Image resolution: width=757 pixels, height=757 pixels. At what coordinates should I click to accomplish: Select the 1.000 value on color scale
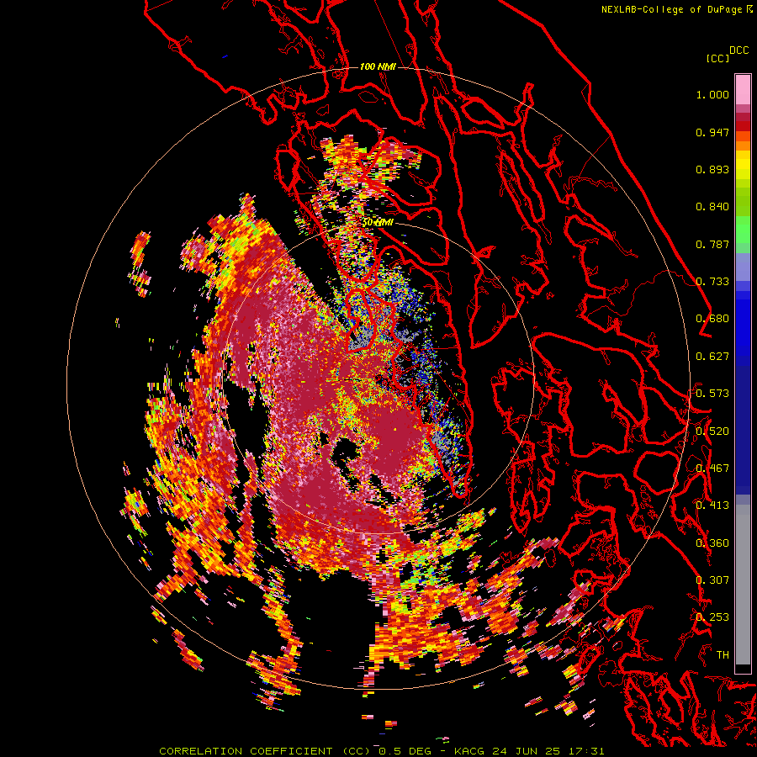(x=712, y=94)
